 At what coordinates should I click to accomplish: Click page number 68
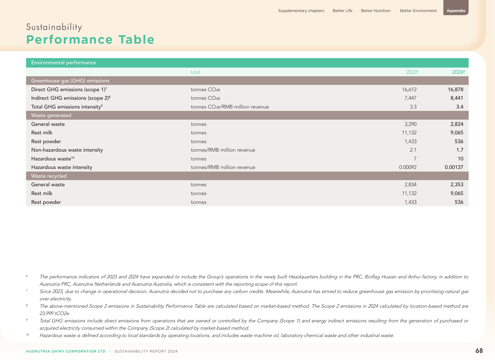tap(479, 351)
